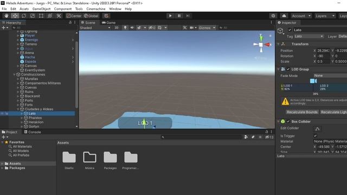Open collab services icon beside cloud button
347x195 pixels.
coord(273,16)
